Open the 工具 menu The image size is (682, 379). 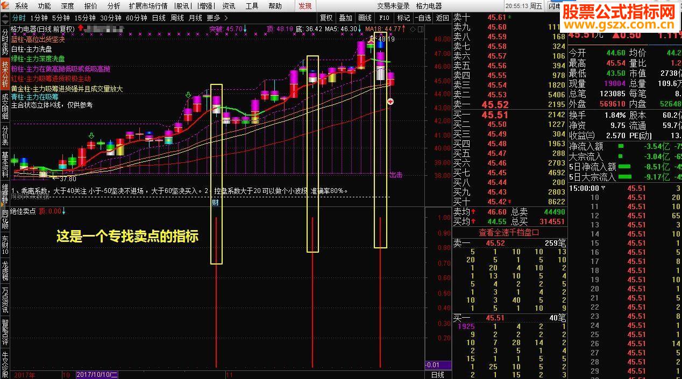pos(252,6)
